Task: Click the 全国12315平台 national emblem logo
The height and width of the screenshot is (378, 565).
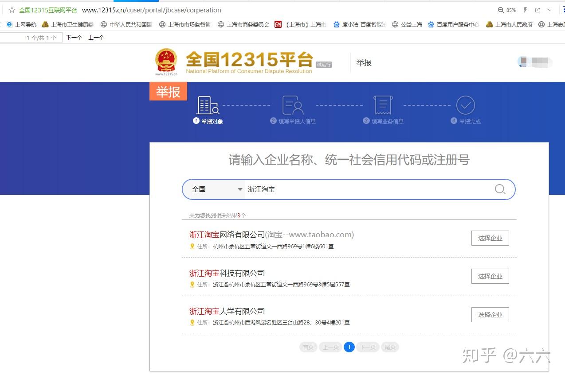Action: pyautogui.click(x=166, y=62)
